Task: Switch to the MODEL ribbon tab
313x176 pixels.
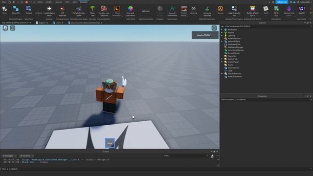Action: tap(49, 2)
